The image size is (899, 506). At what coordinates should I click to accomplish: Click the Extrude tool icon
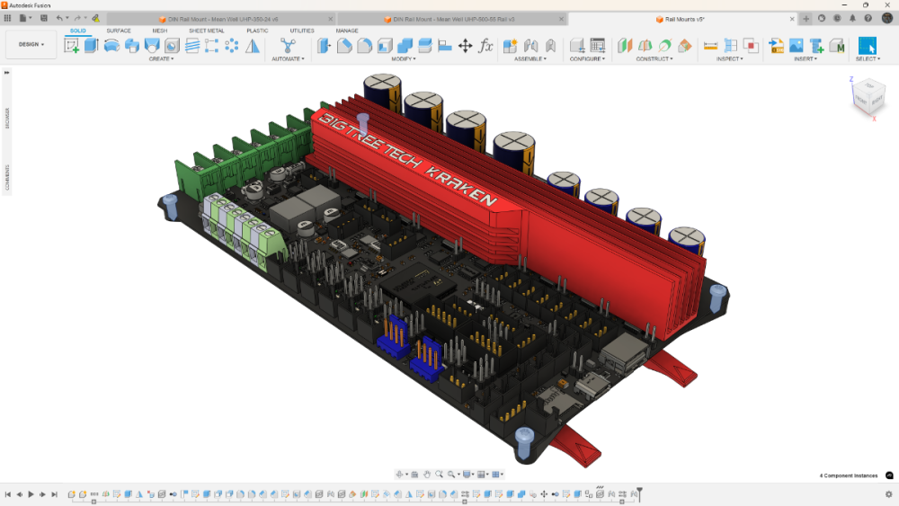(x=91, y=46)
